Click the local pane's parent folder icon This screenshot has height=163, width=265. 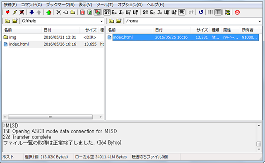click(7, 21)
